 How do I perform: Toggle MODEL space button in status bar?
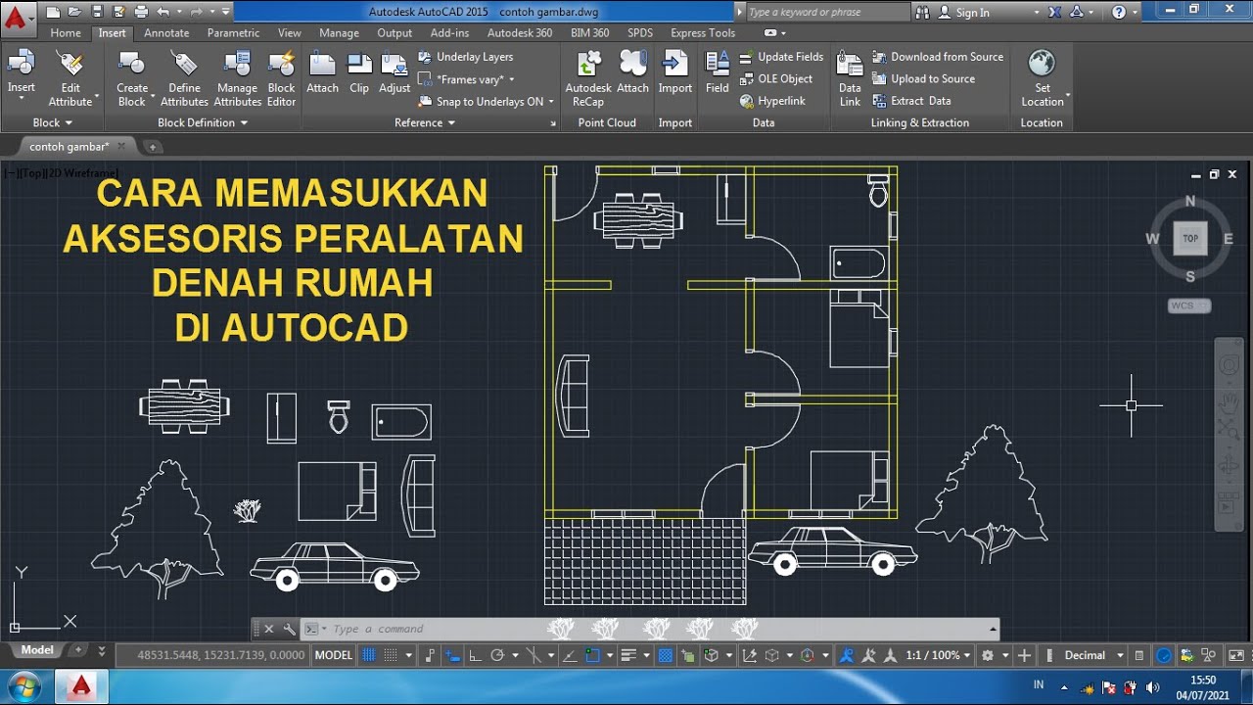tap(334, 655)
